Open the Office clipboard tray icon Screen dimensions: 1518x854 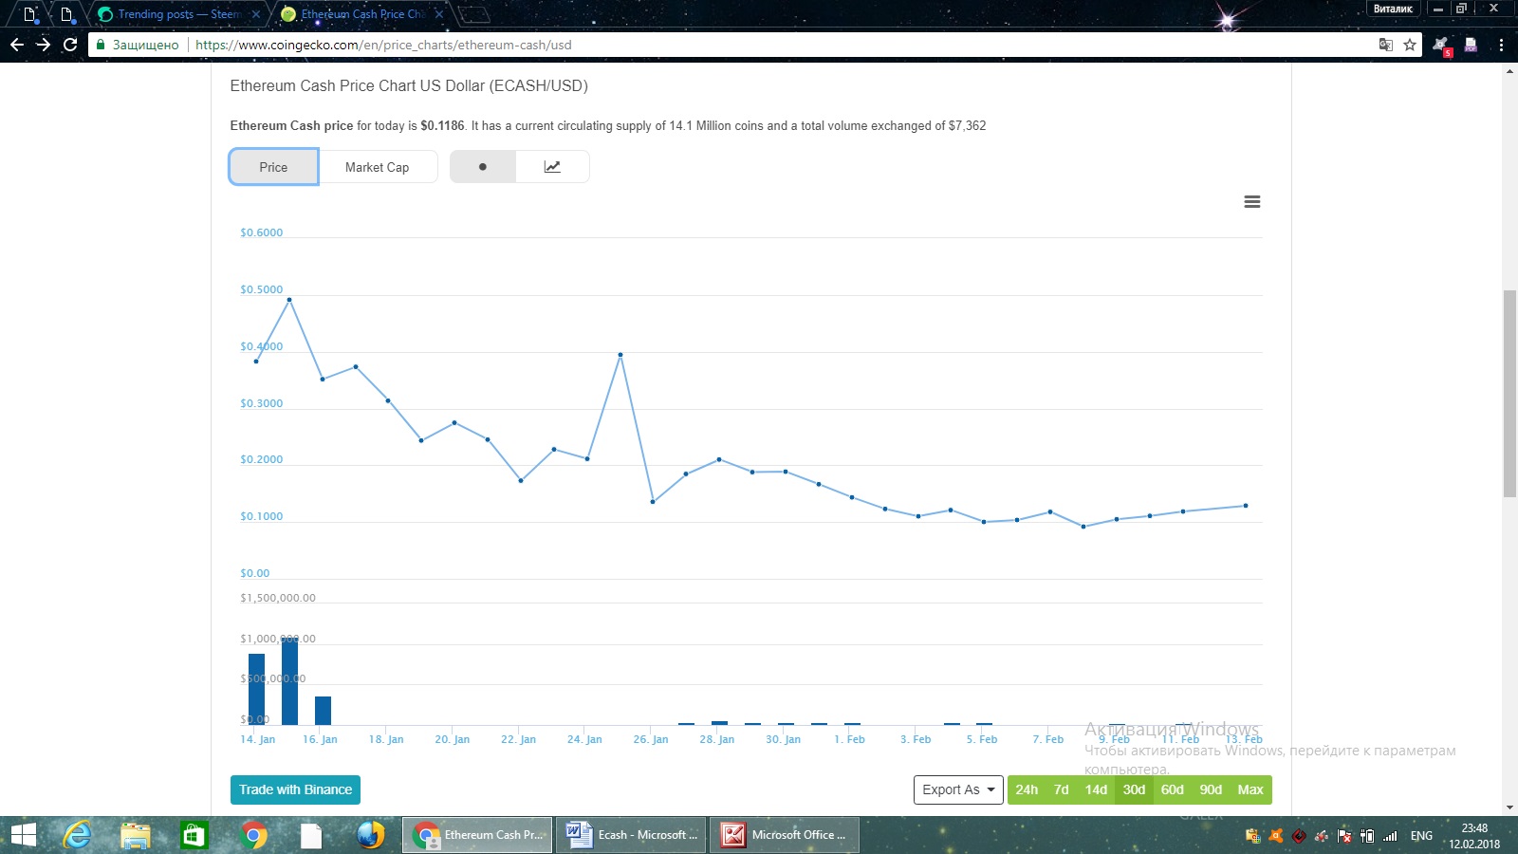(x=1253, y=836)
